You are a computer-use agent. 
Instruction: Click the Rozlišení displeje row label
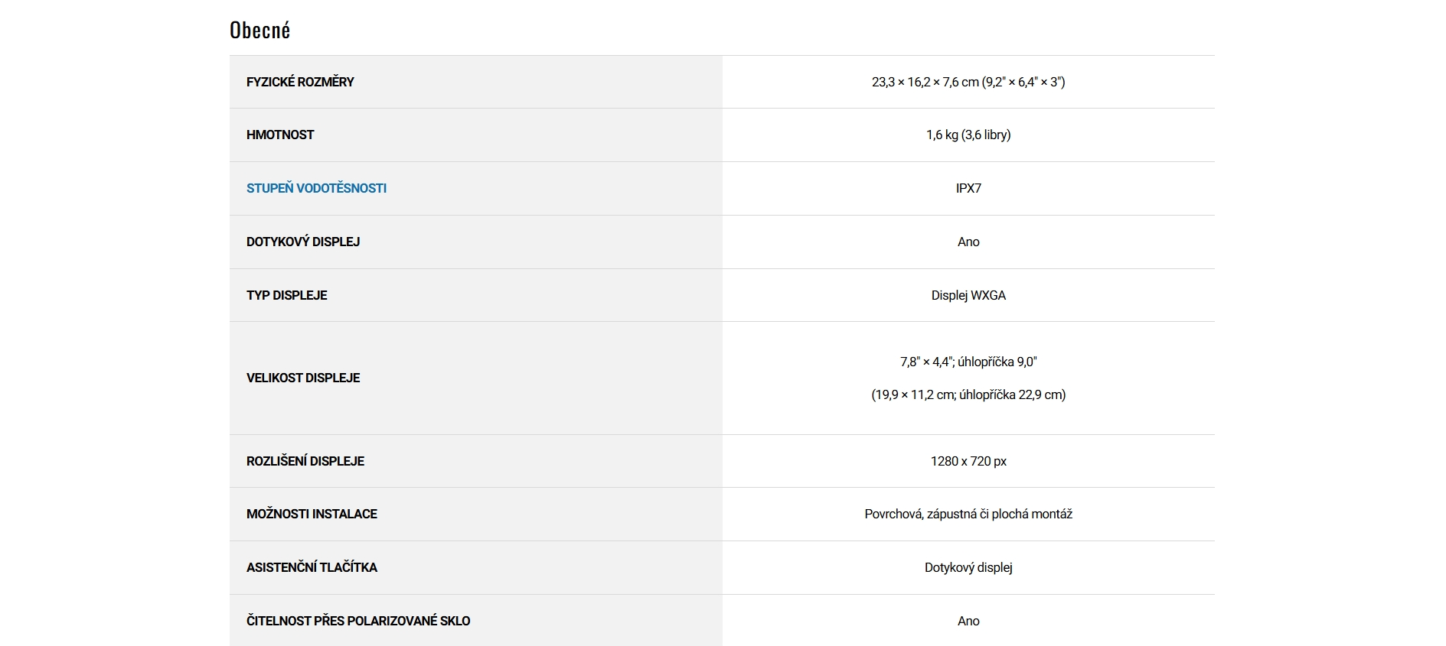tap(305, 461)
